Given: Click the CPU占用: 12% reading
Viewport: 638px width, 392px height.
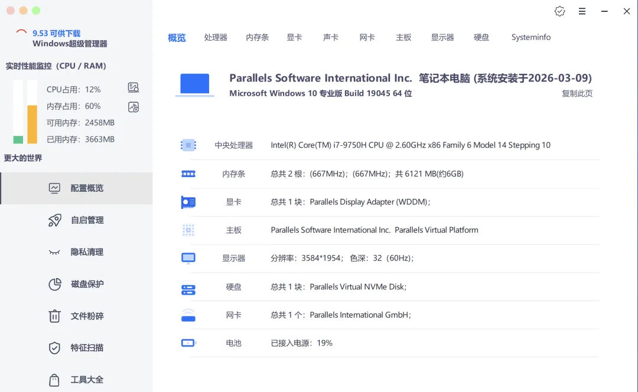Looking at the screenshot, I should pyautogui.click(x=74, y=90).
